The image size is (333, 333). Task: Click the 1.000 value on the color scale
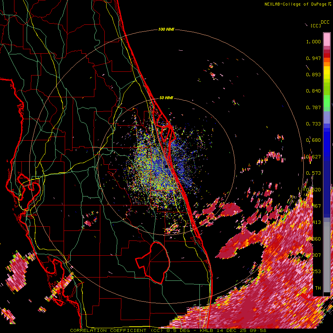(x=313, y=41)
